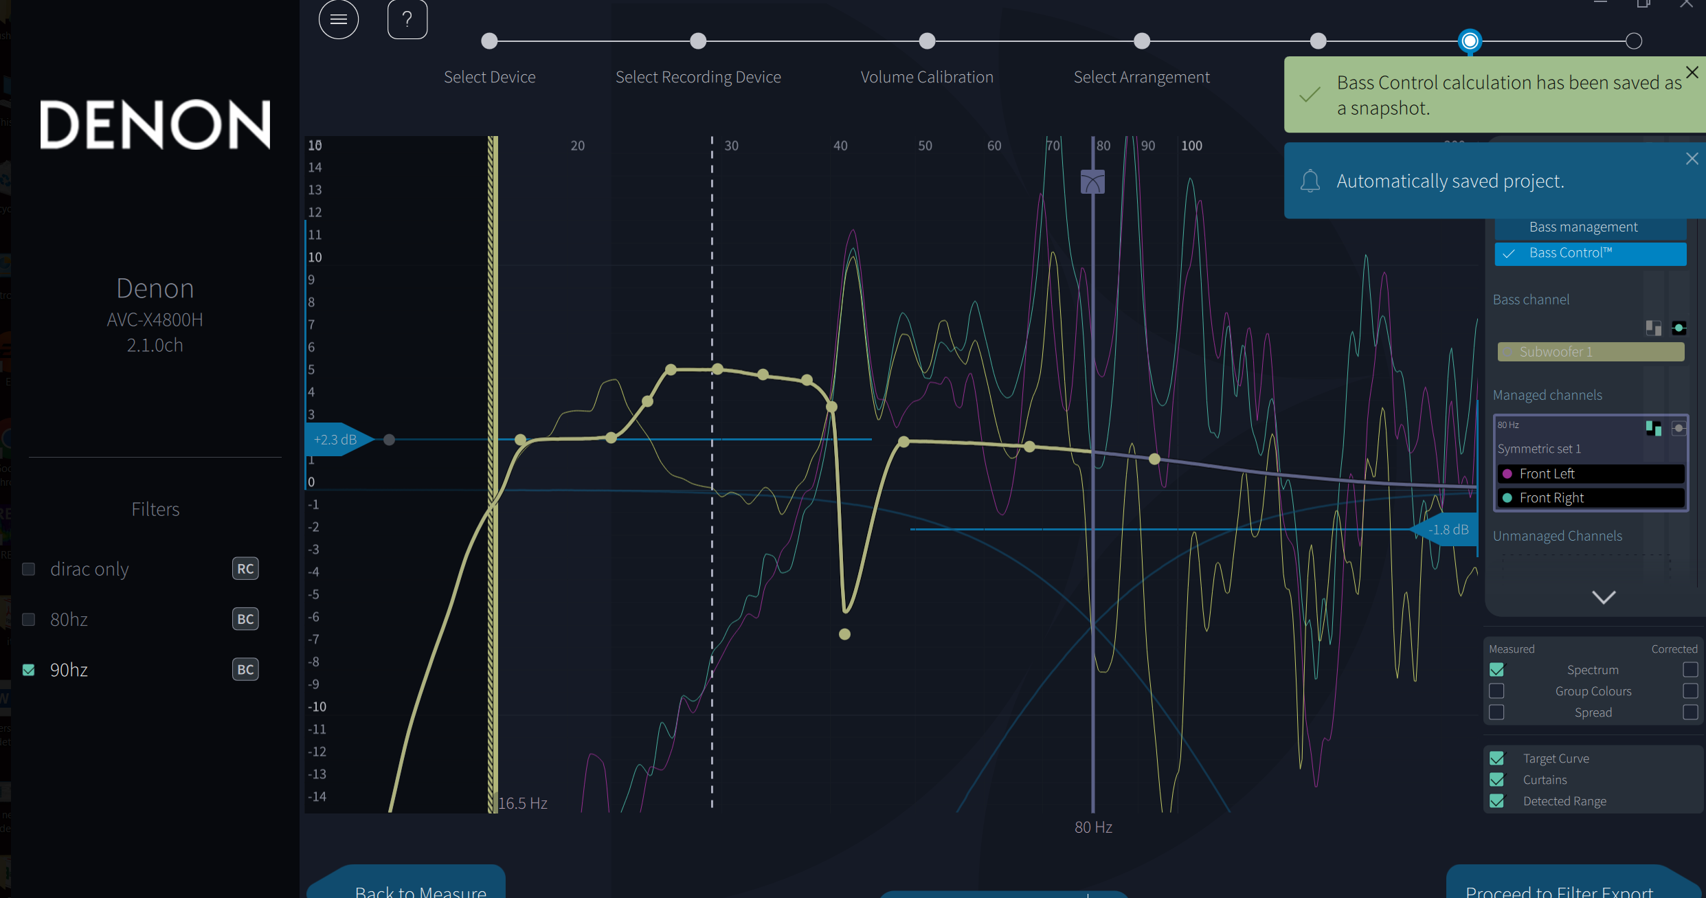
Task: Click target curve peak point near dashed line
Action: (717, 370)
